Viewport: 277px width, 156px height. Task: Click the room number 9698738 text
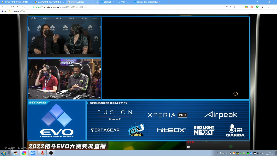pos(23,149)
